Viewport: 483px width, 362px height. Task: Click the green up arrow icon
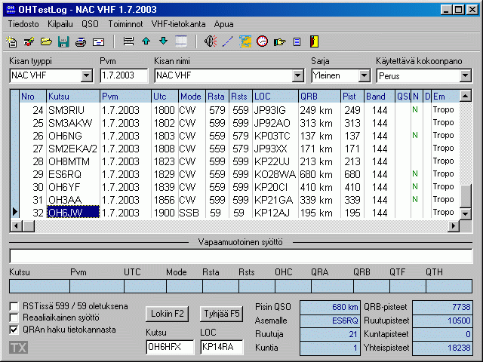pyautogui.click(x=146, y=41)
